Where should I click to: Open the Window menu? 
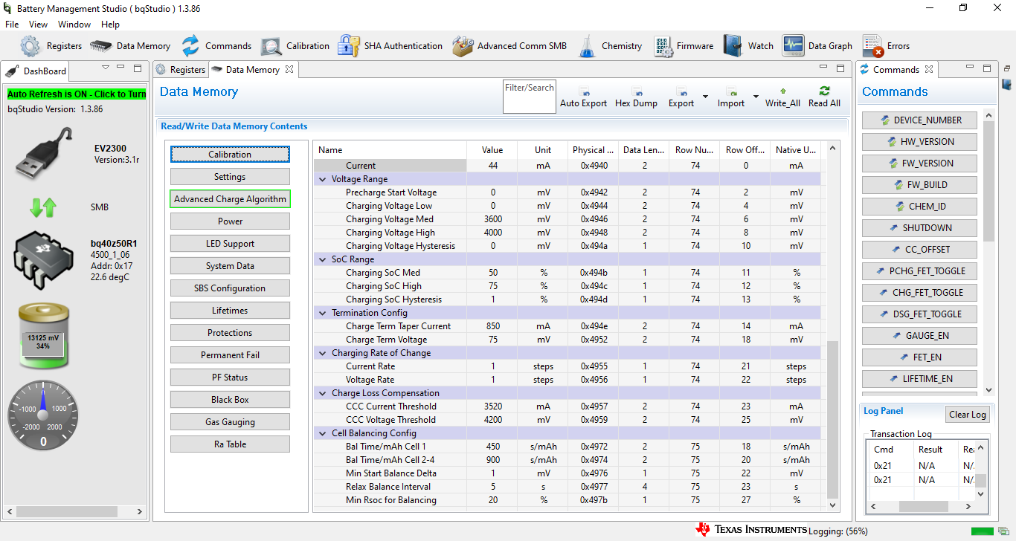click(75, 25)
